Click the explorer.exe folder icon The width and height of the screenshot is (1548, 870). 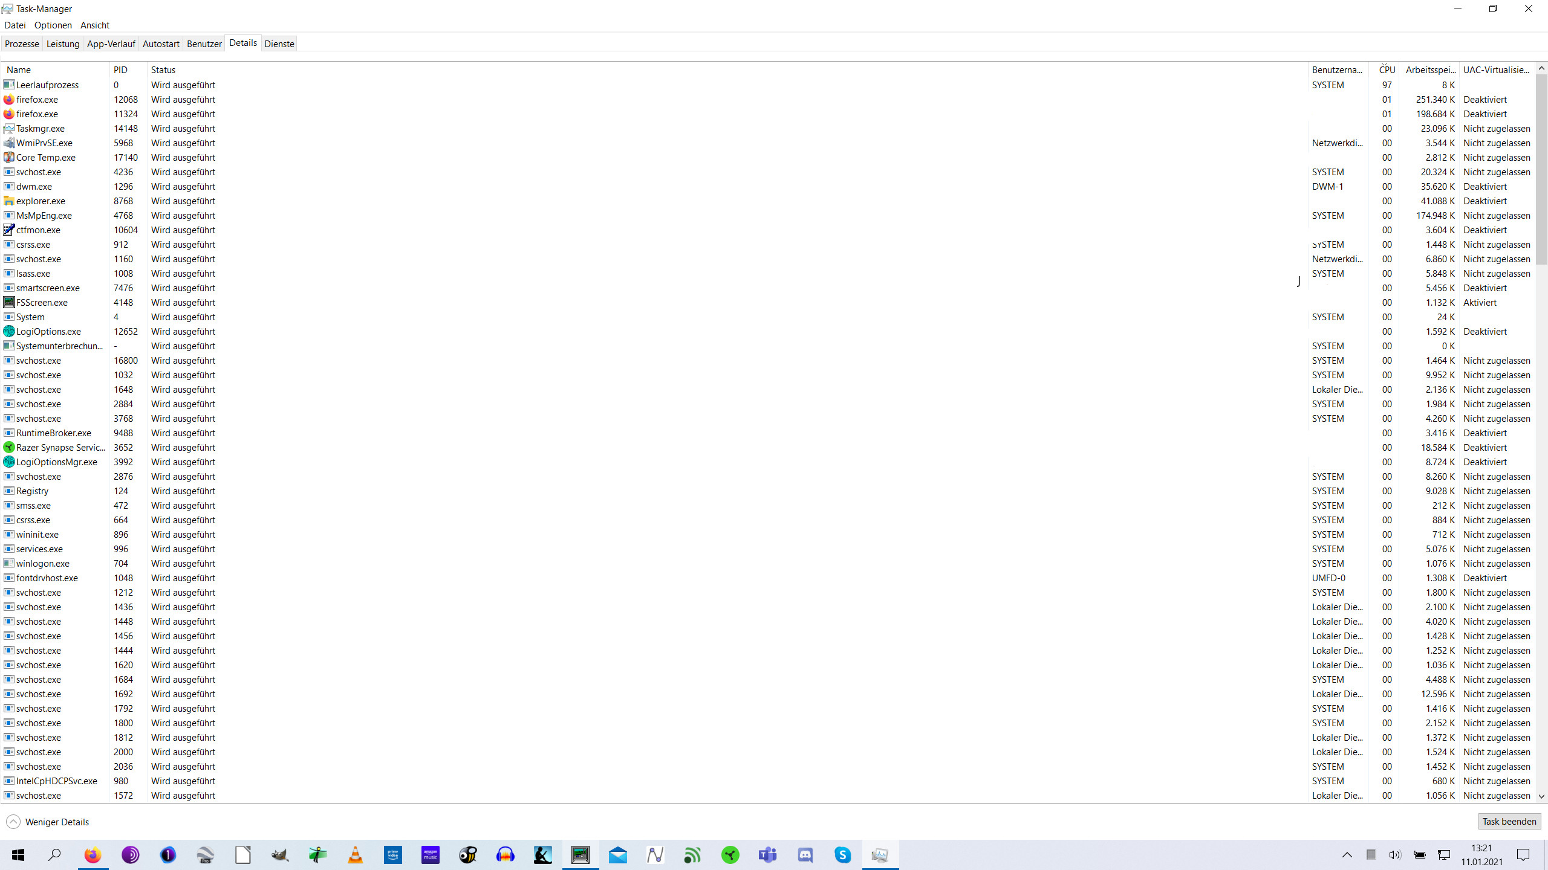point(8,201)
